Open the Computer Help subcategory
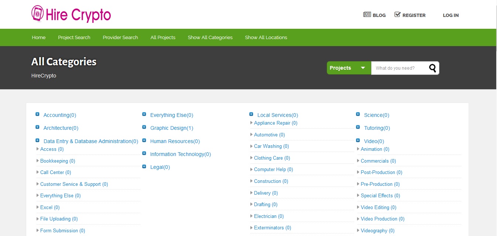Viewport: 497px width, 236px height. click(x=273, y=170)
